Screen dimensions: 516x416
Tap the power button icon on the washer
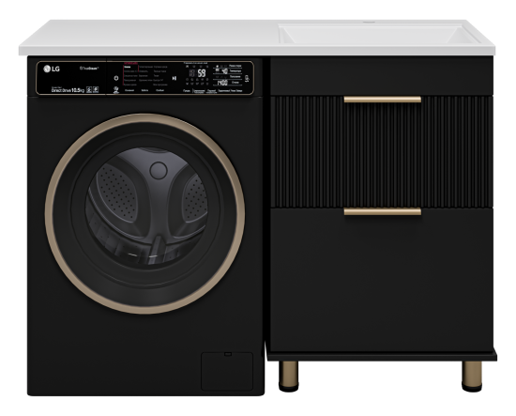point(115,78)
